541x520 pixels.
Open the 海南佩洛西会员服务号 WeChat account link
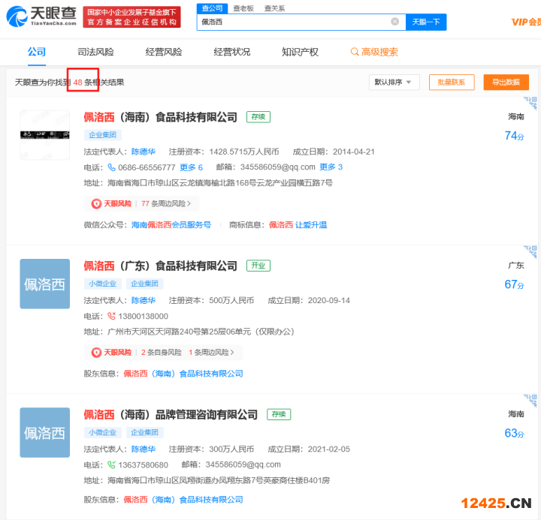coord(171,224)
